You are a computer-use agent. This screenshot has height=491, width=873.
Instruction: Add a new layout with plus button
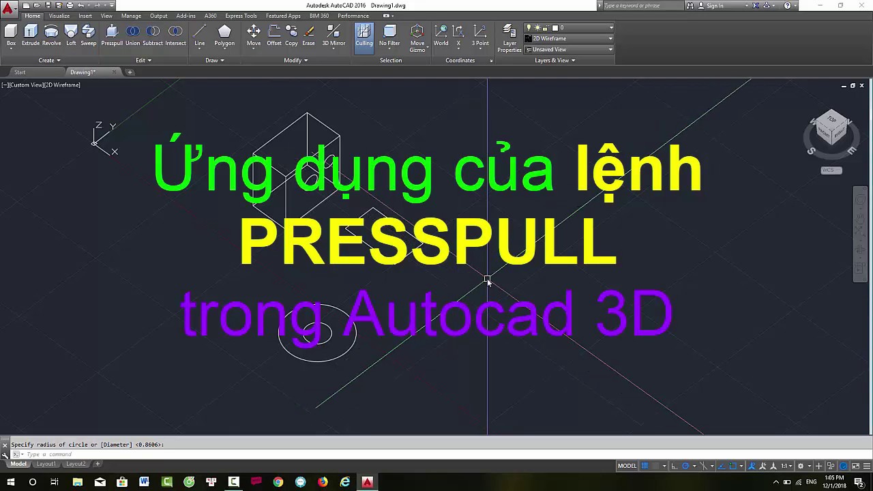[x=98, y=464]
